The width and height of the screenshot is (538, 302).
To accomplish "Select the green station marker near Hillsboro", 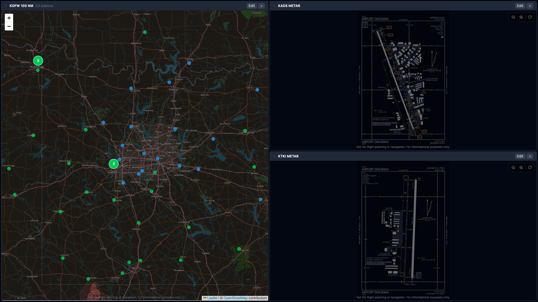I will (x=139, y=223).
